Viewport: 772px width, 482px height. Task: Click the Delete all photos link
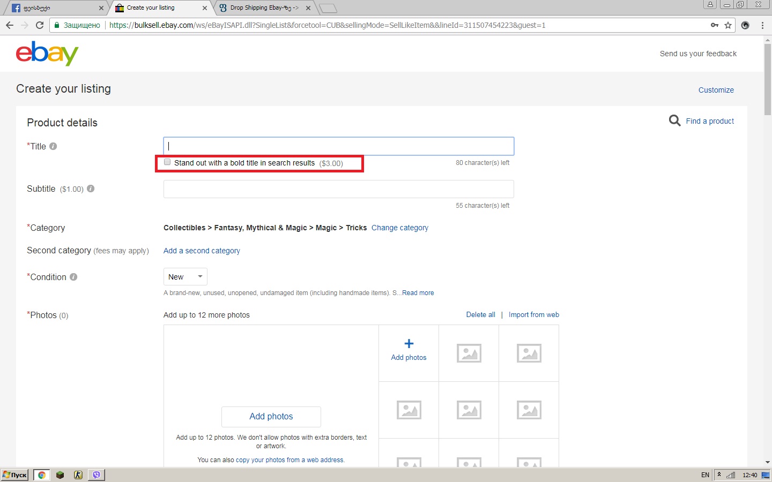[480, 315]
